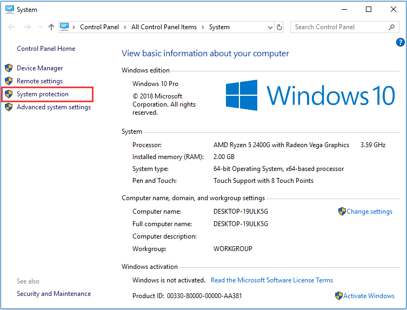This screenshot has height=310, width=407.
Task: Select the Windows is not activated text
Action: (x=169, y=280)
